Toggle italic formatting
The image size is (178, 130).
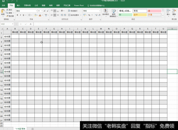click(21, 15)
